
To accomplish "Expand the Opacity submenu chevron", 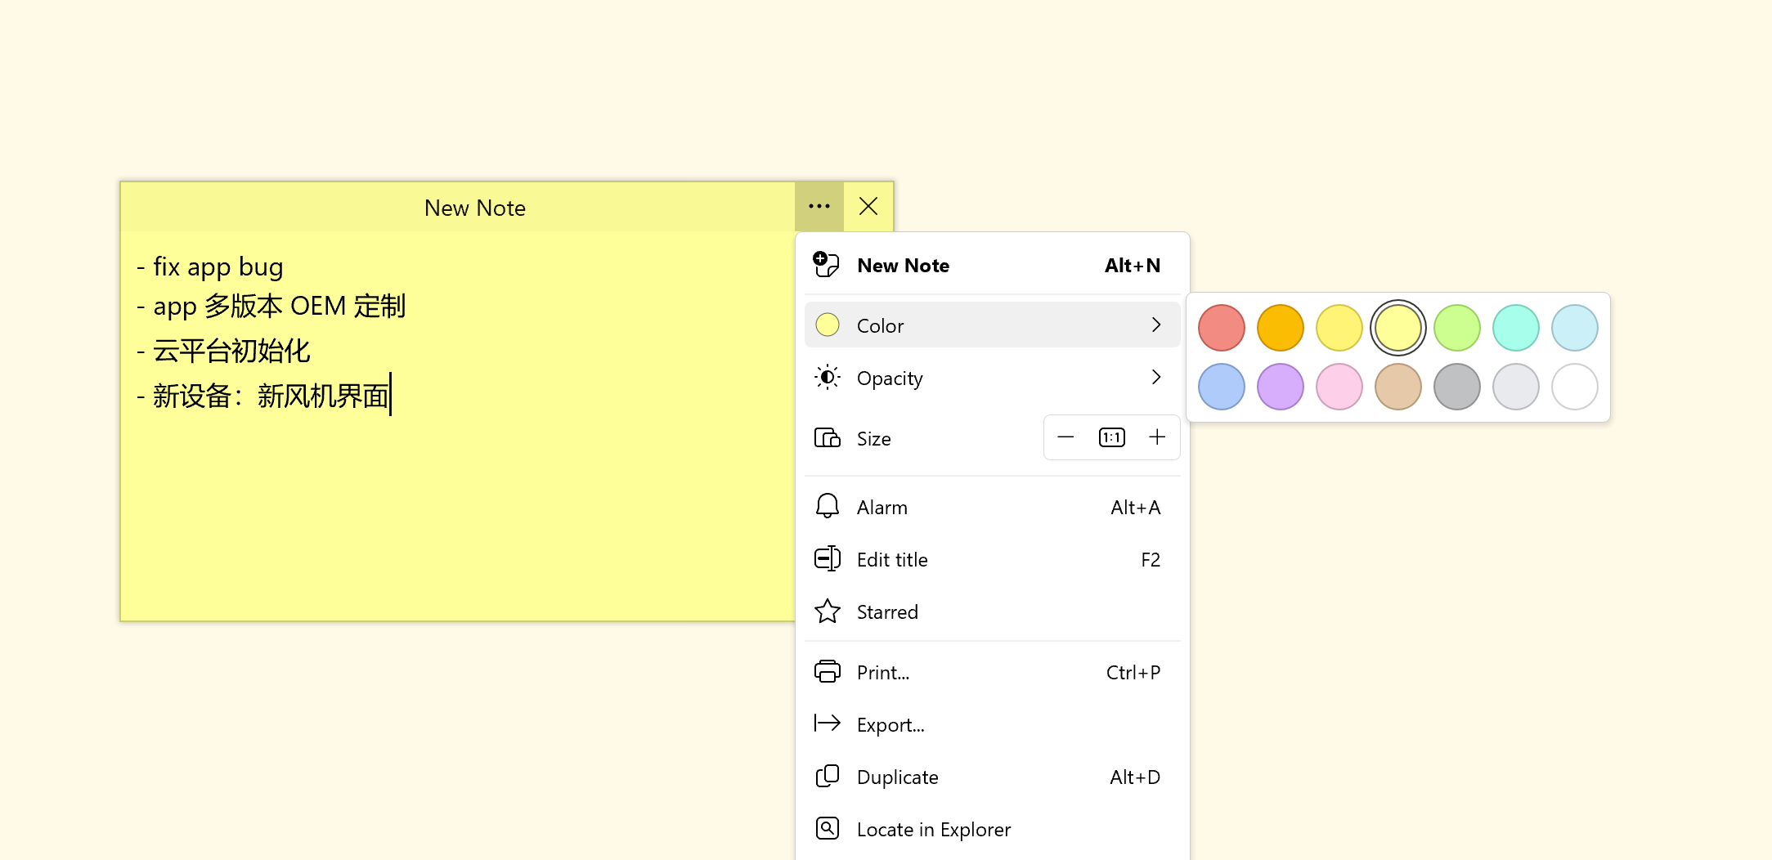I will click(1155, 378).
